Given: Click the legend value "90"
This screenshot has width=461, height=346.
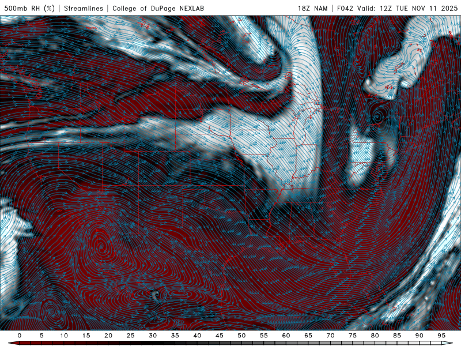Looking at the screenshot, I should 420,336.
